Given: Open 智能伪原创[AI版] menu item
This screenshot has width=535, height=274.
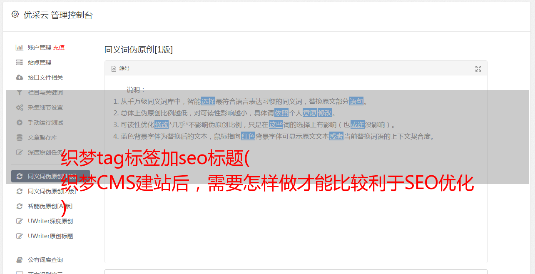Looking at the screenshot, I should tap(50, 206).
